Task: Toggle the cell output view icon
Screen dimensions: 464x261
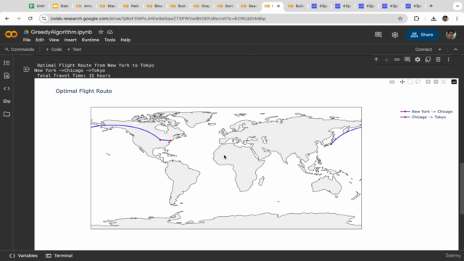Action: [x=26, y=69]
